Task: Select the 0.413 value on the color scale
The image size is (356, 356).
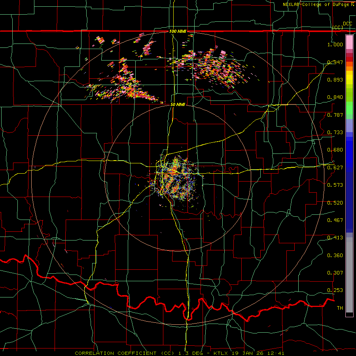Action: [x=335, y=238]
